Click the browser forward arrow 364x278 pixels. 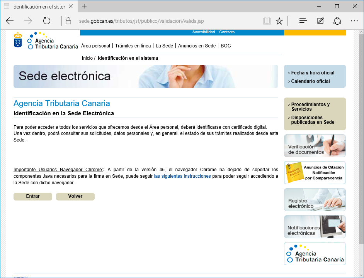point(28,21)
